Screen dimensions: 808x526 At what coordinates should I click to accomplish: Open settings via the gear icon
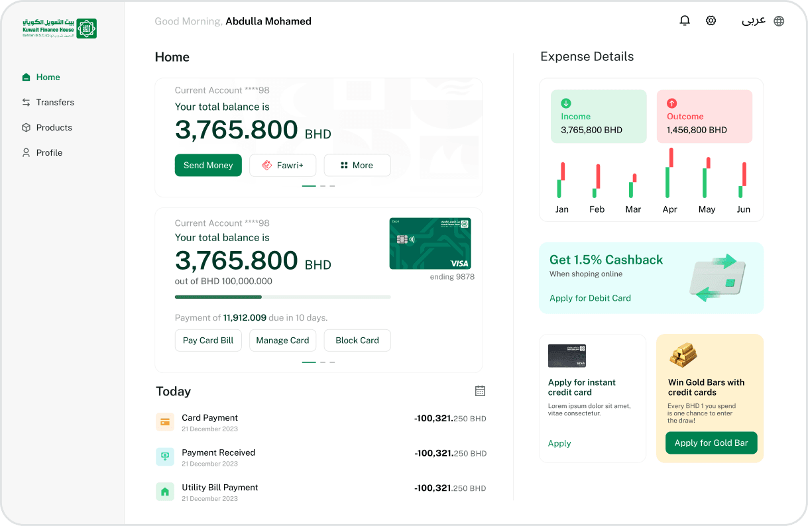(711, 21)
